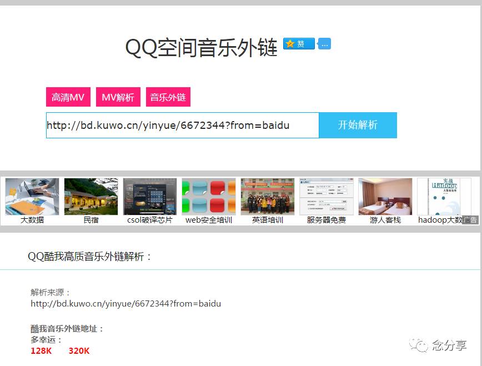This screenshot has height=366, width=482.
Task: Select the MV解析 tab
Action: click(118, 97)
